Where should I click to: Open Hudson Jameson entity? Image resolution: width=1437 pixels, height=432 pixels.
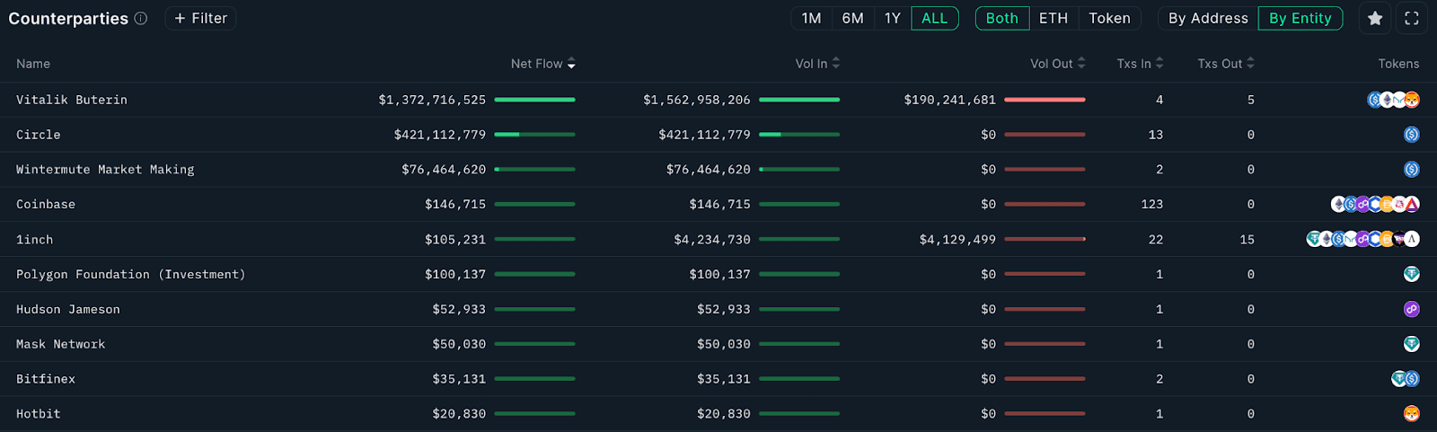coord(68,310)
